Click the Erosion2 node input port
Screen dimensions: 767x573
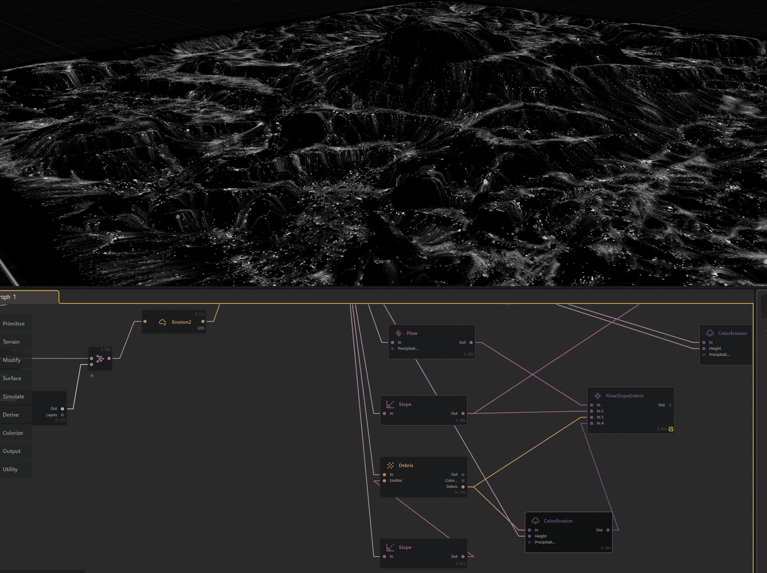tap(145, 321)
